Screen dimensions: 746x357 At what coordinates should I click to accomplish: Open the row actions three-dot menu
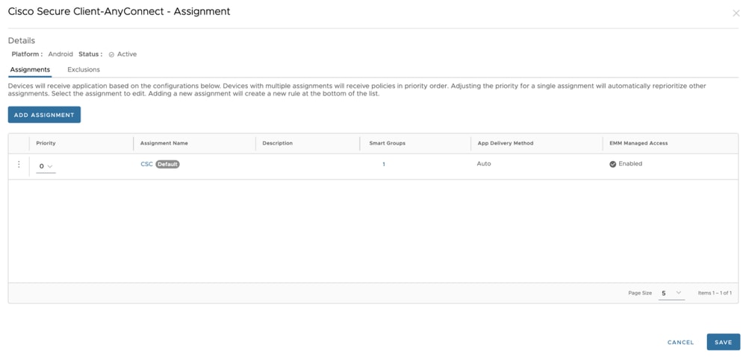point(19,165)
